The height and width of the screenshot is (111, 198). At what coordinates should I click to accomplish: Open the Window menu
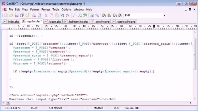pyautogui.click(x=79, y=10)
